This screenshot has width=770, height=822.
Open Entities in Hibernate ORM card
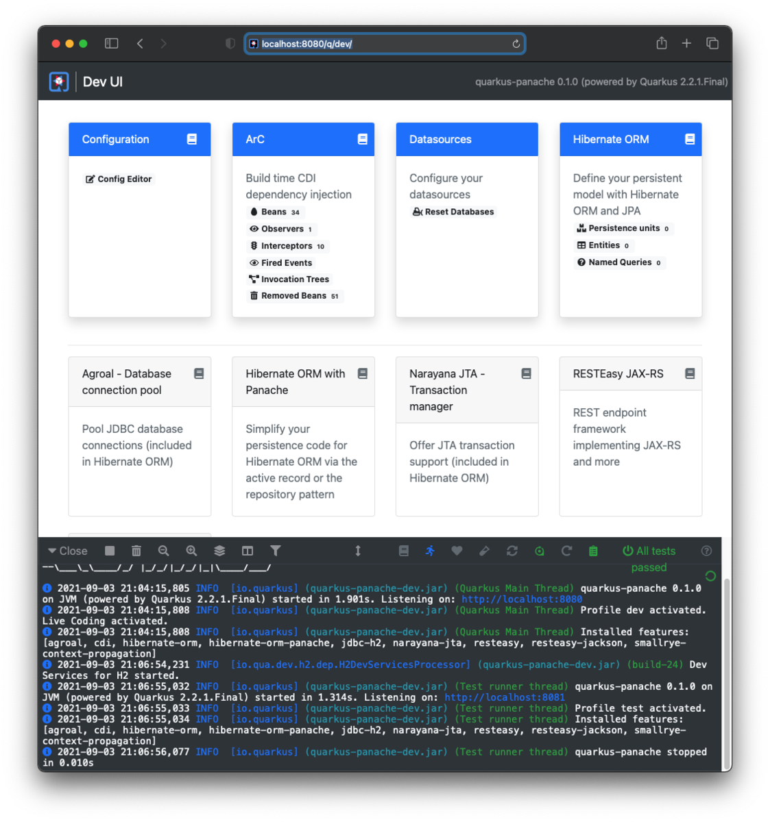pos(603,245)
